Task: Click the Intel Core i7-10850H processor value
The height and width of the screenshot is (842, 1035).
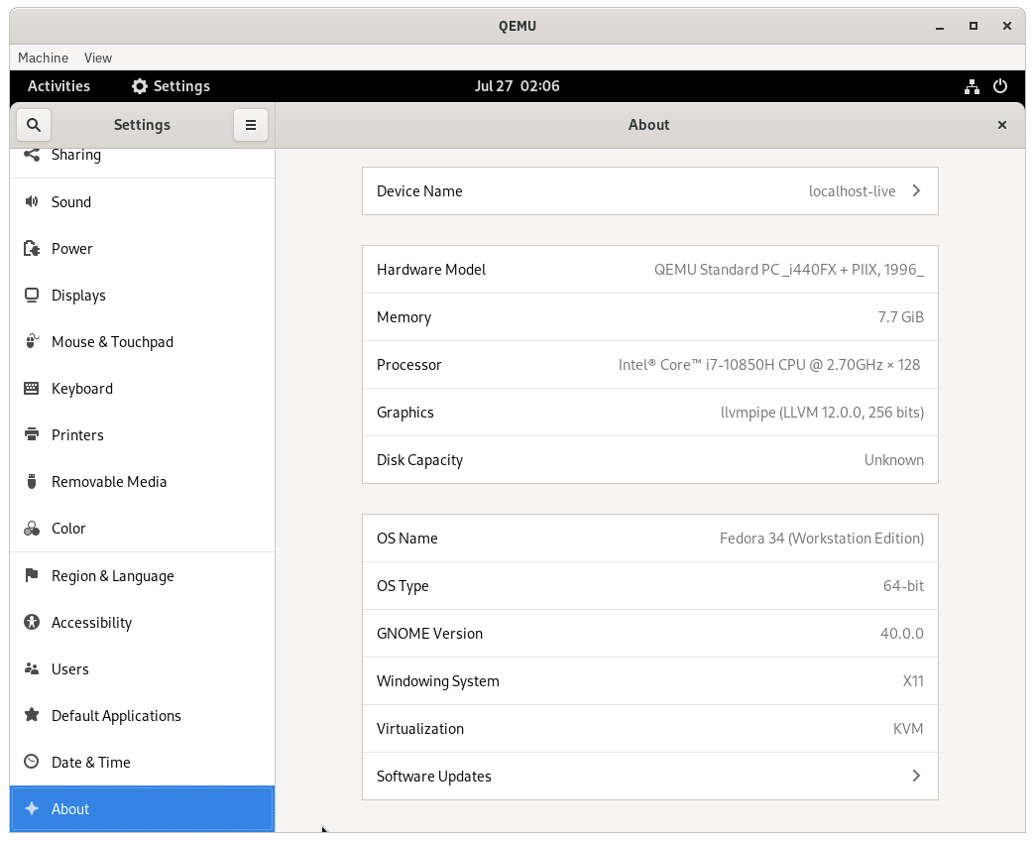Action: pos(769,365)
